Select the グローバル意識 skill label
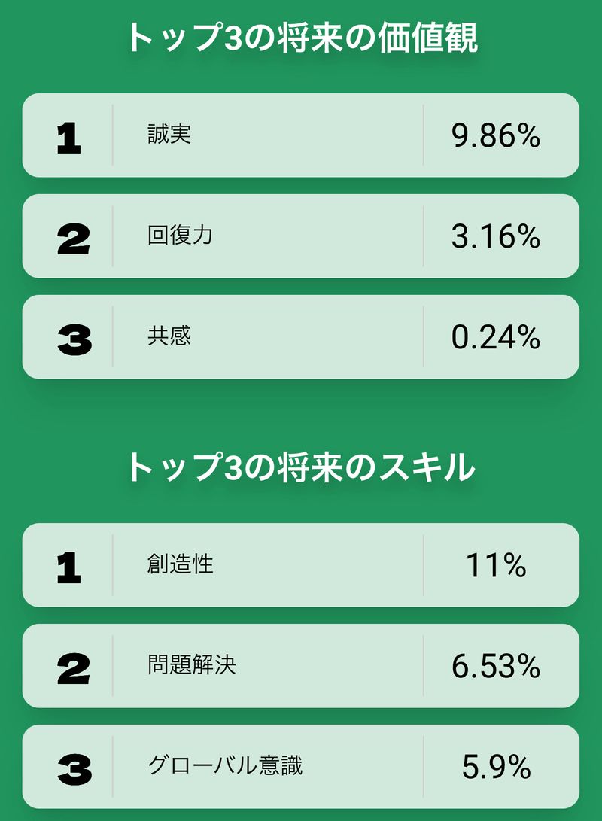The width and height of the screenshot is (602, 821). tap(225, 766)
